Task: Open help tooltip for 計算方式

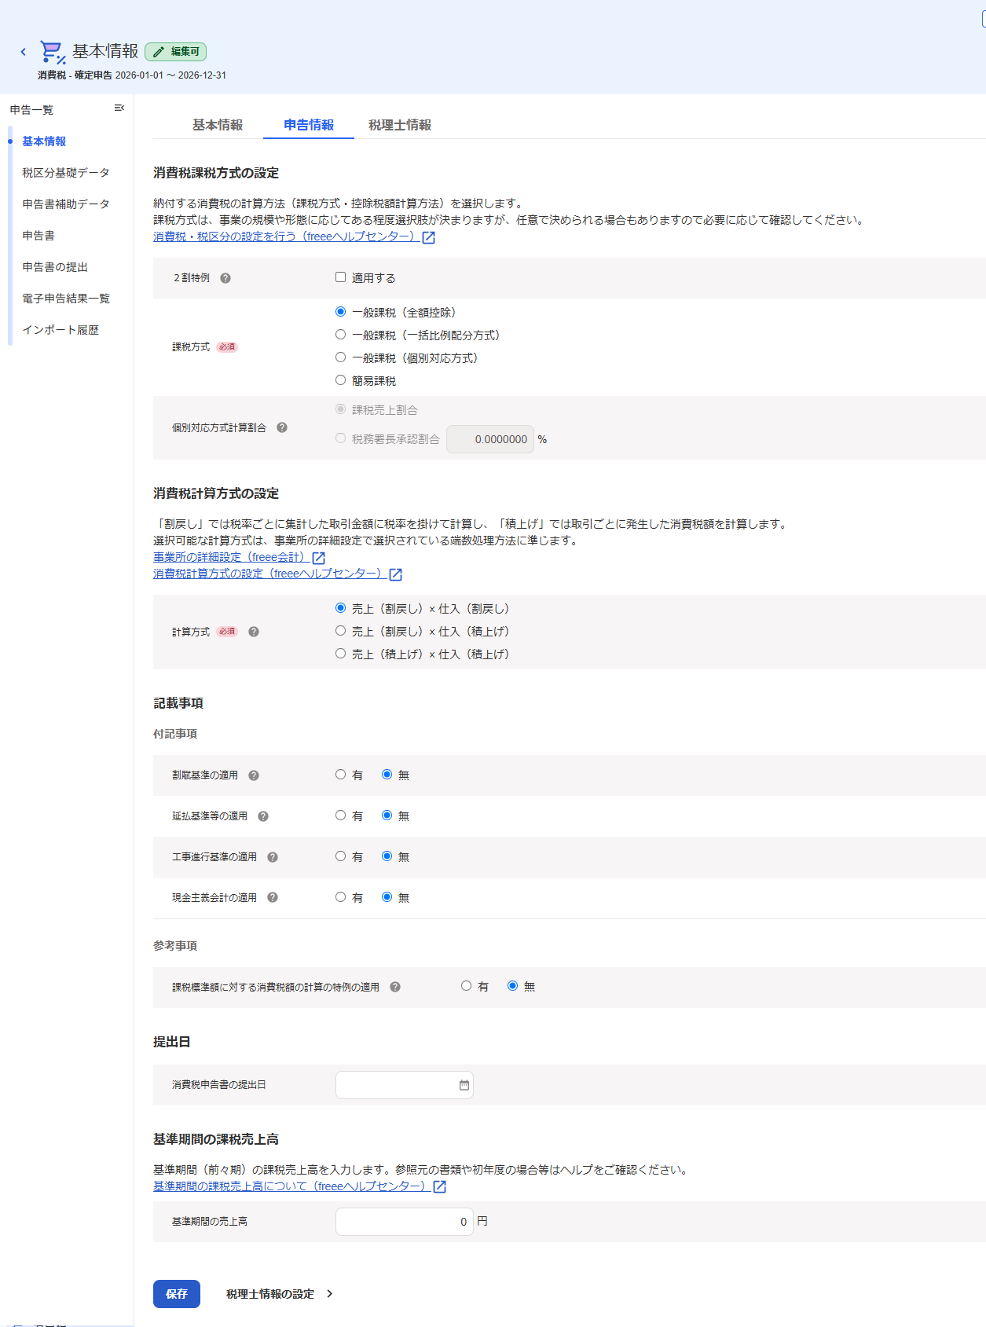Action: tap(254, 632)
